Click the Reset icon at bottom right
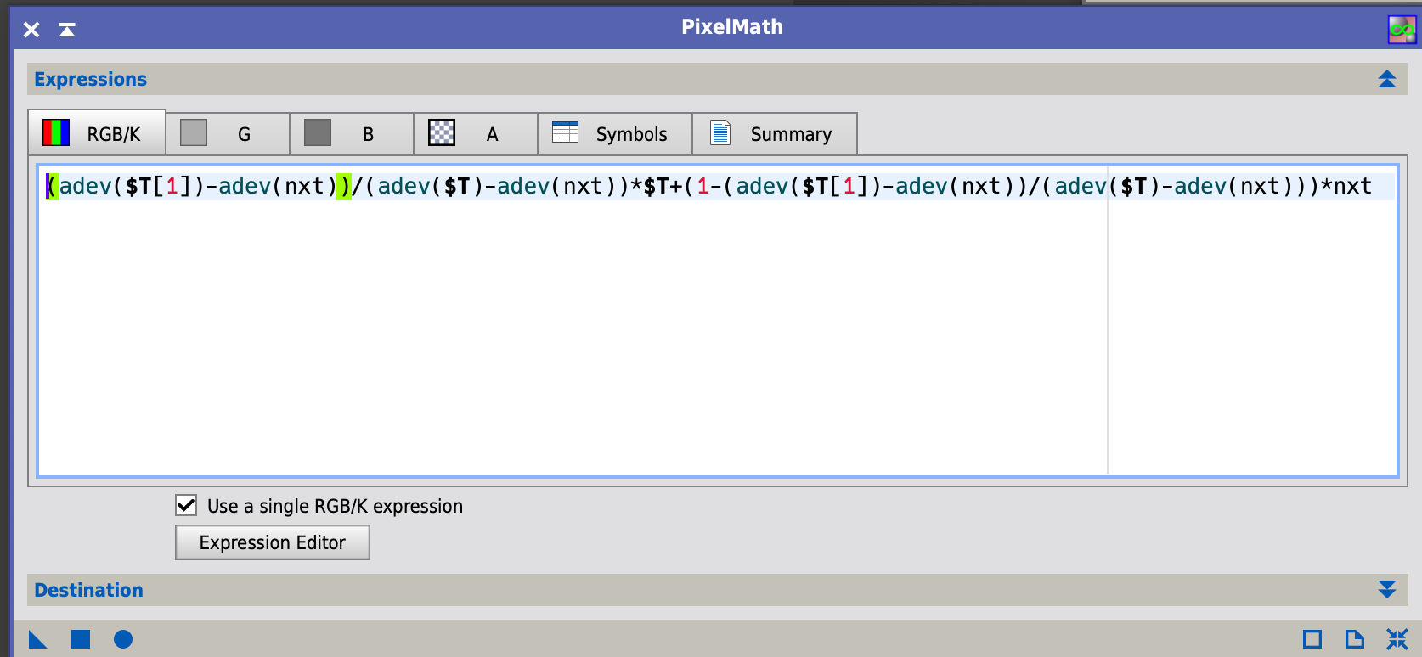The width and height of the screenshot is (1422, 657). pyautogui.click(x=1397, y=639)
